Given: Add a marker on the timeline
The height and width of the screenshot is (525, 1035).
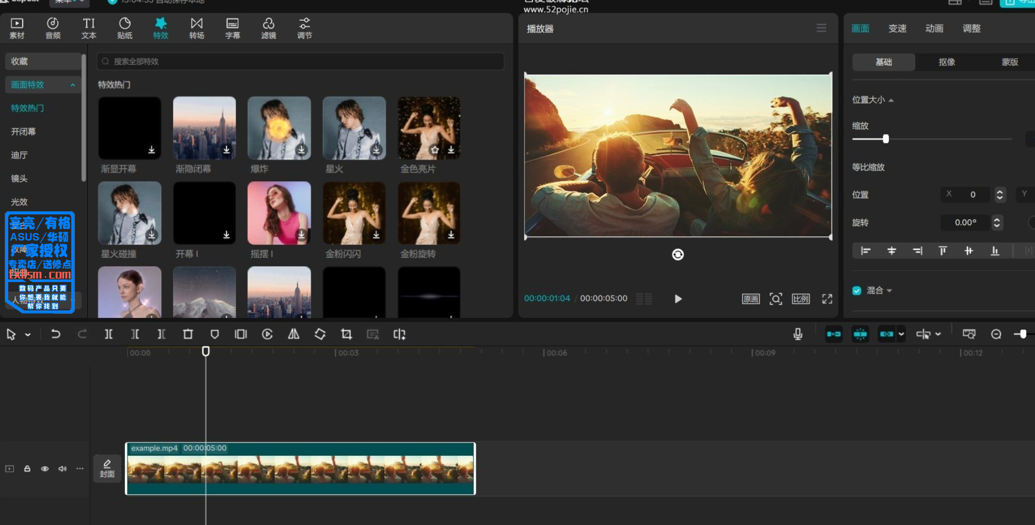Looking at the screenshot, I should (x=214, y=334).
